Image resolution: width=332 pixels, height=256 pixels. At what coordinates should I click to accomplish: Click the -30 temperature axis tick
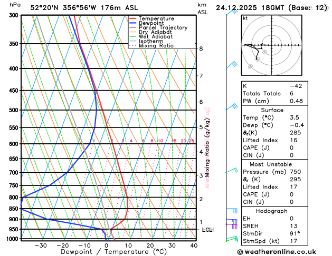click(41, 245)
